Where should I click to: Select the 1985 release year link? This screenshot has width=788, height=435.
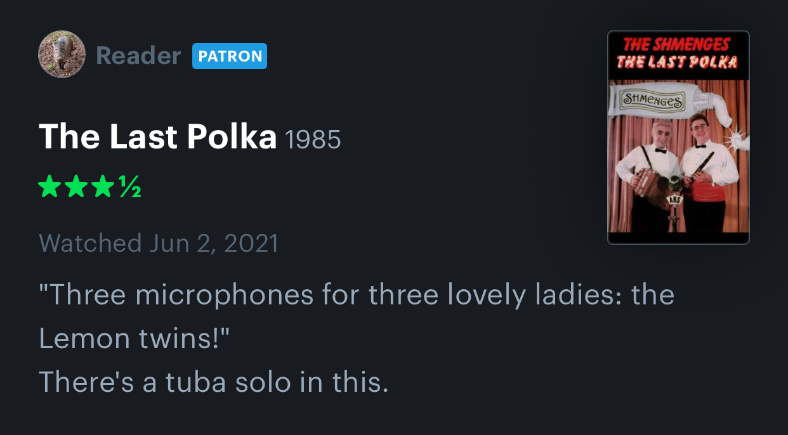(313, 139)
